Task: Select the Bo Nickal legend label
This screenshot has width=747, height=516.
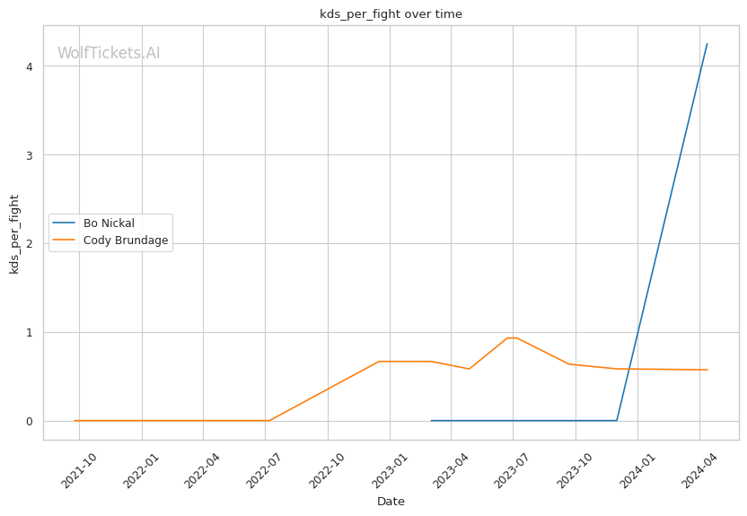Action: tap(109, 223)
